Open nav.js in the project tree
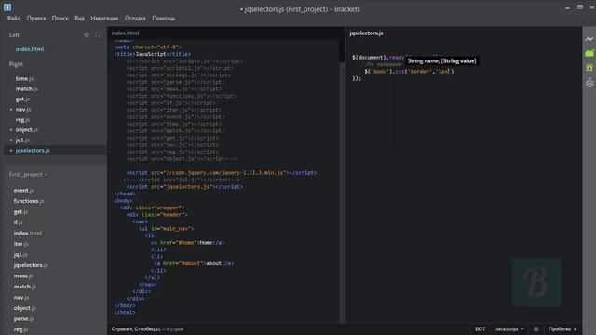This screenshot has height=335, width=596. click(20, 298)
